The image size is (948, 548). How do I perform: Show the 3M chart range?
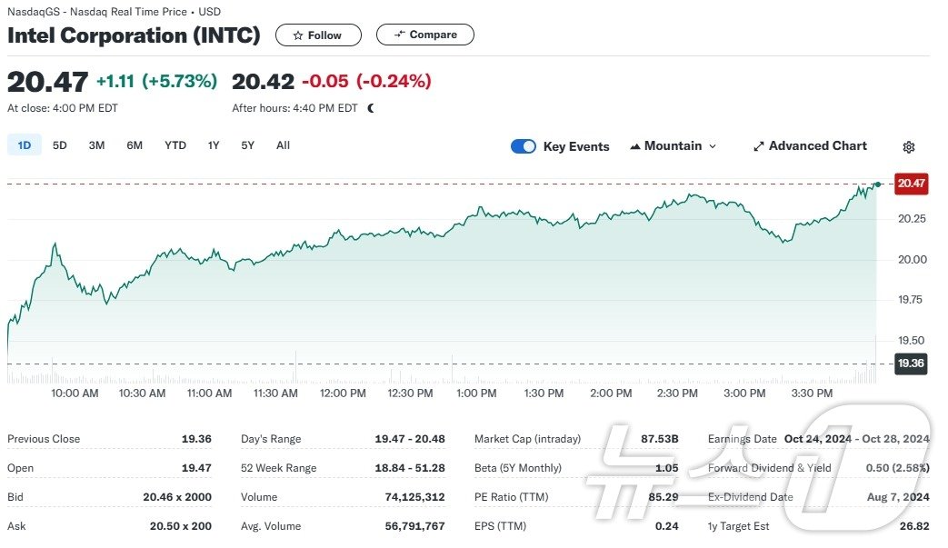point(96,145)
